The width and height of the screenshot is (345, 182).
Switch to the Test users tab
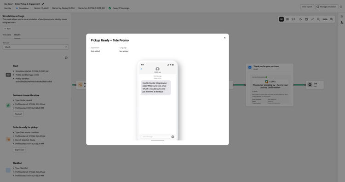(x=6, y=35)
